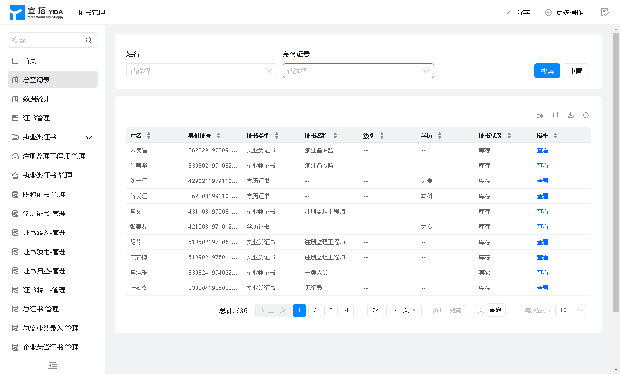Open 证书管理 sidebar item
Viewport: 620px width, 374px height.
click(x=53, y=118)
